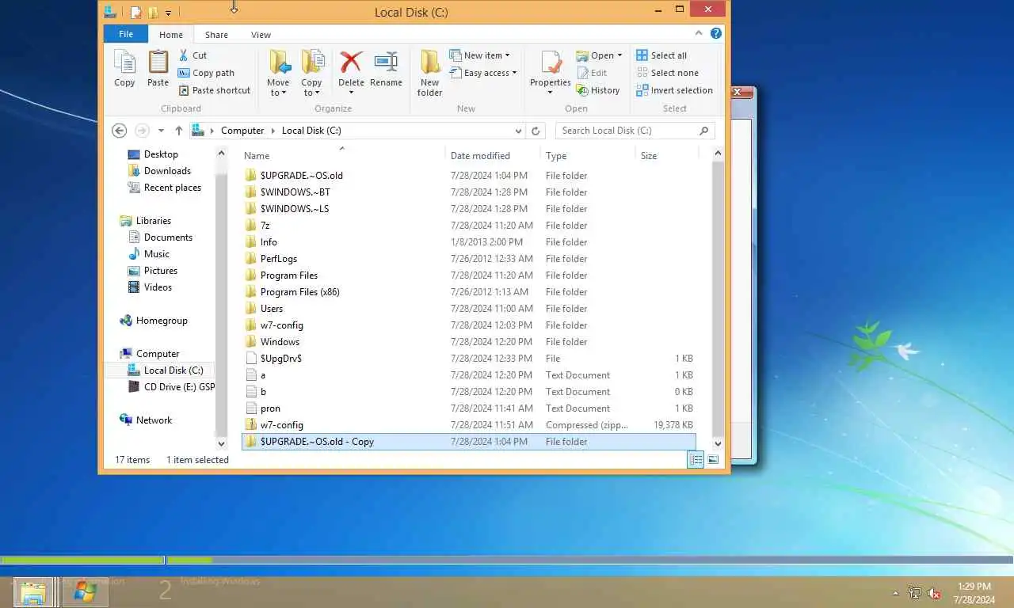Click the file list vertical scrollbar

(718, 298)
